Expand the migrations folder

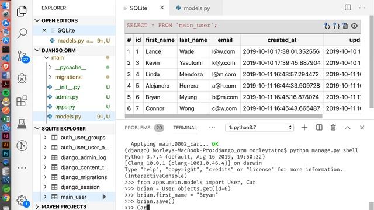point(50,77)
